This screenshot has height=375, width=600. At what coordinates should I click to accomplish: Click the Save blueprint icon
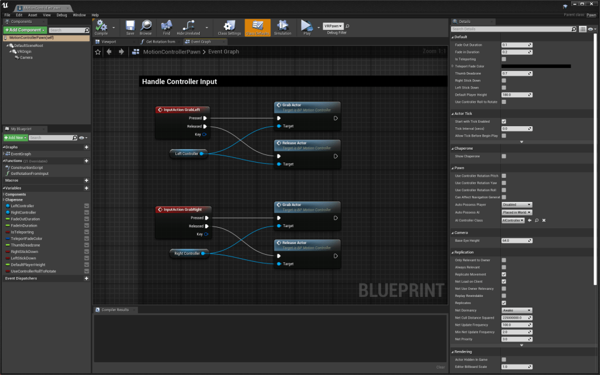[130, 26]
